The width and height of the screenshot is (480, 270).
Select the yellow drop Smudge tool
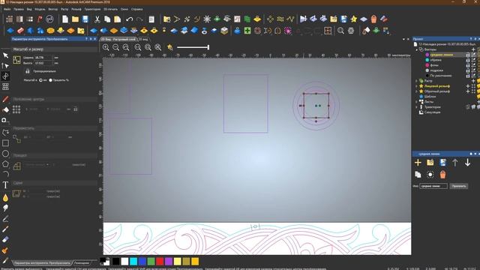[5, 198]
